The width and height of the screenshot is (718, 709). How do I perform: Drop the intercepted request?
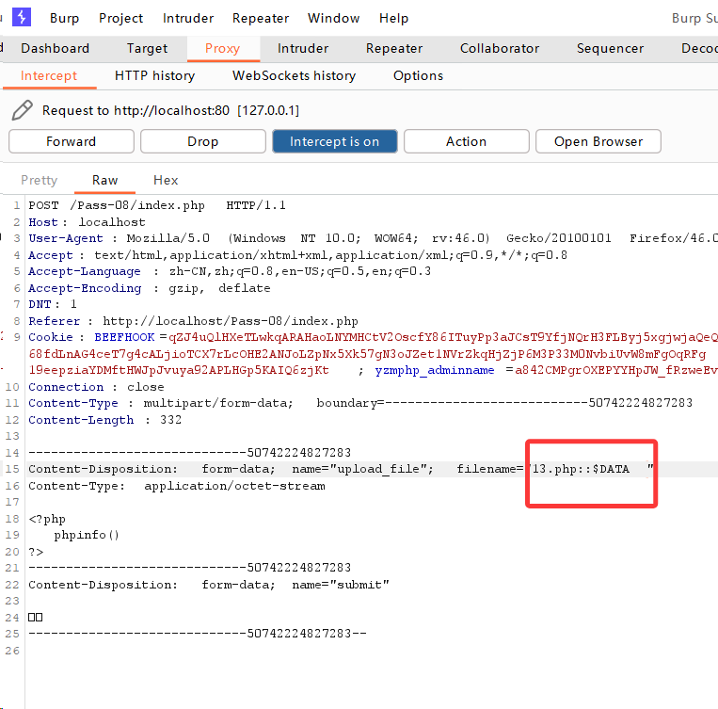[203, 141]
